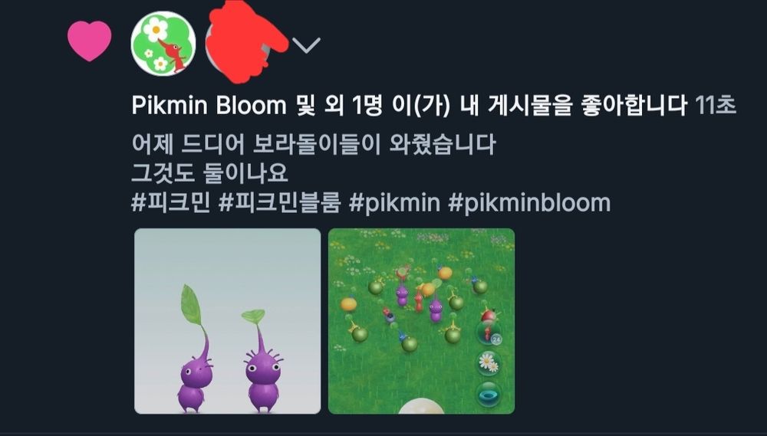The width and height of the screenshot is (767, 436).
Task: Open the #pikminbloom hashtag link
Action: [x=529, y=203]
